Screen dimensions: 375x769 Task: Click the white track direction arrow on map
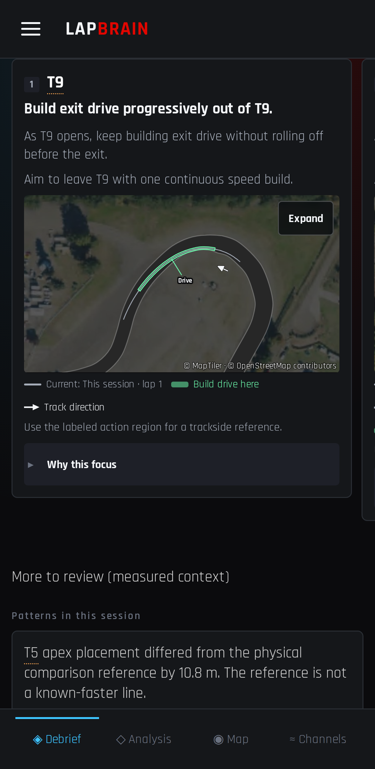coord(223,269)
